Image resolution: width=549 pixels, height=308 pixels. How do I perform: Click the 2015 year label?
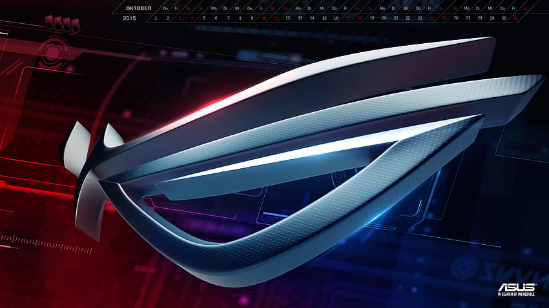129,18
